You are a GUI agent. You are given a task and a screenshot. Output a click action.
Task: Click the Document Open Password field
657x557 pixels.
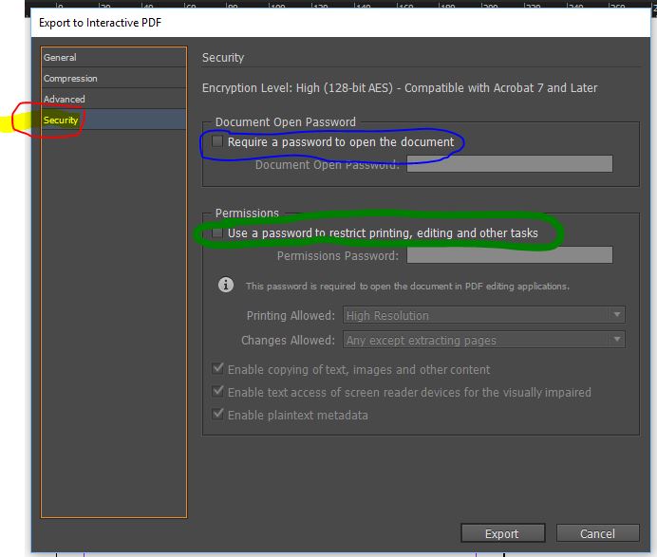pos(509,165)
